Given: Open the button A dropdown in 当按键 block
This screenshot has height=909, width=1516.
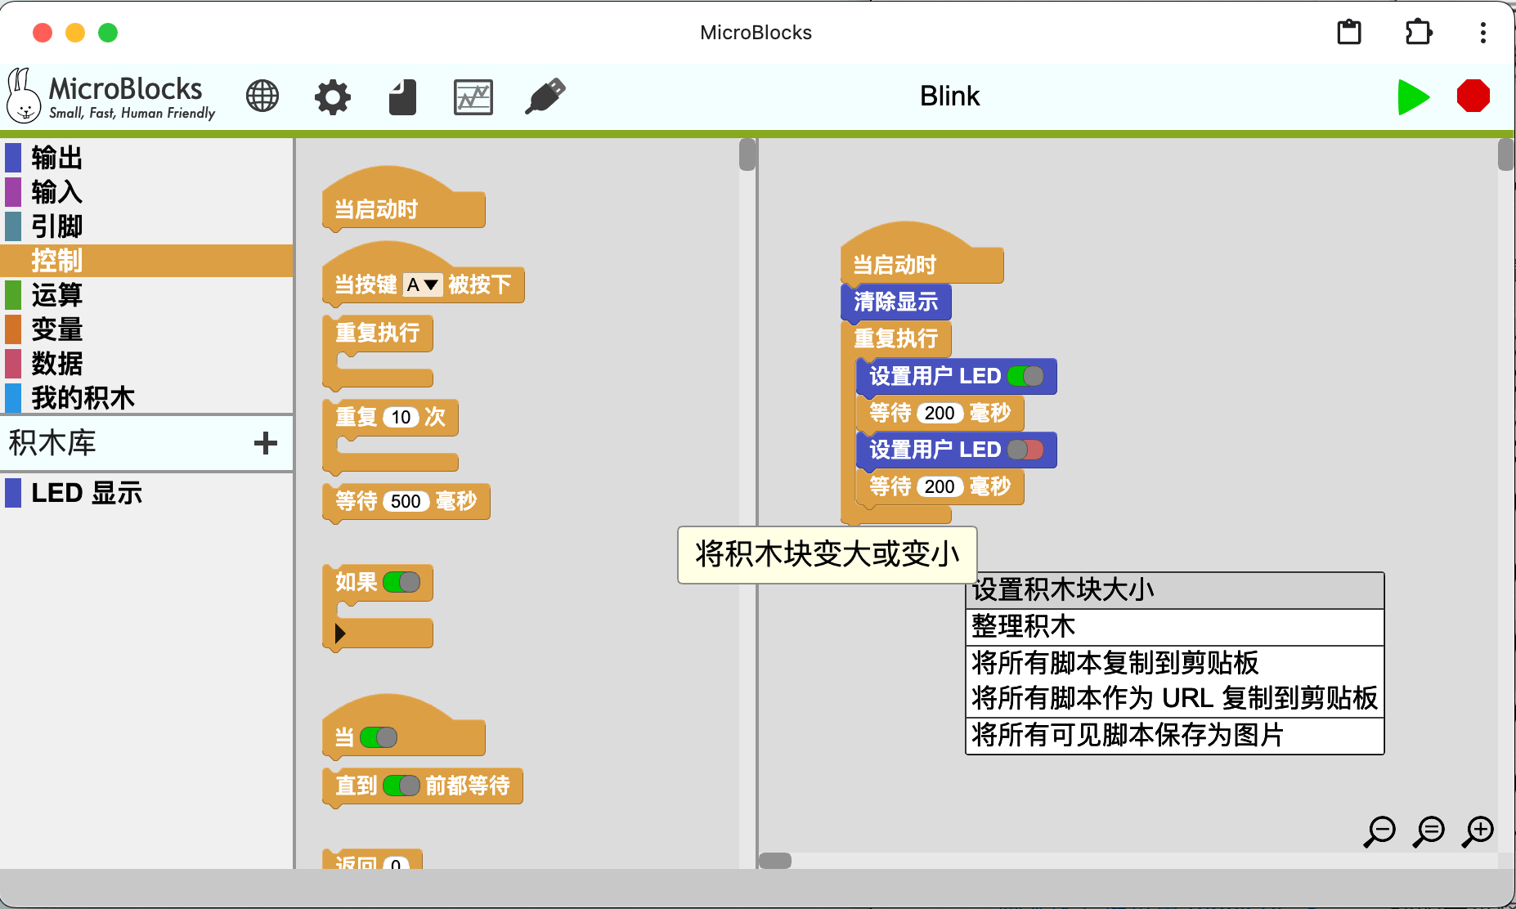Looking at the screenshot, I should pyautogui.click(x=423, y=284).
